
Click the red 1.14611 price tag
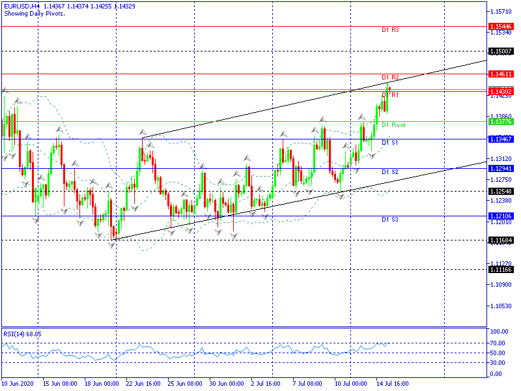[501, 74]
